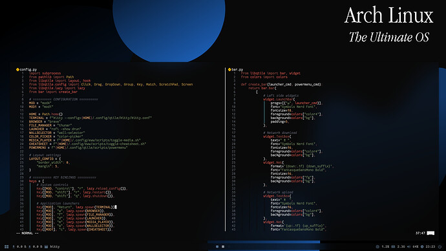Image resolution: width=446 pixels, height=251 pixels.
Task: Click the "border_width": 0 line
Action: point(53,162)
